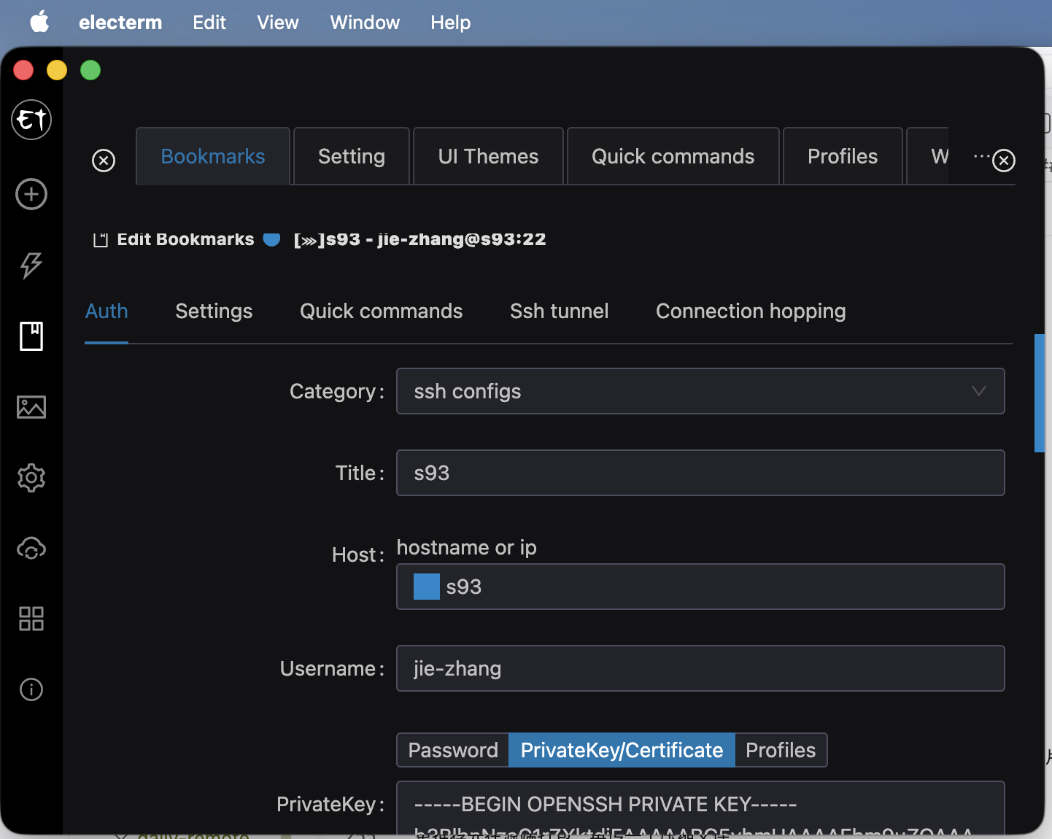Show more tabs via the ellipsis icon
The image size is (1052, 839).
pos(981,156)
